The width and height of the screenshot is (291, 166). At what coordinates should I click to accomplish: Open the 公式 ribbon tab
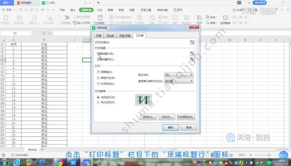coord(100,10)
